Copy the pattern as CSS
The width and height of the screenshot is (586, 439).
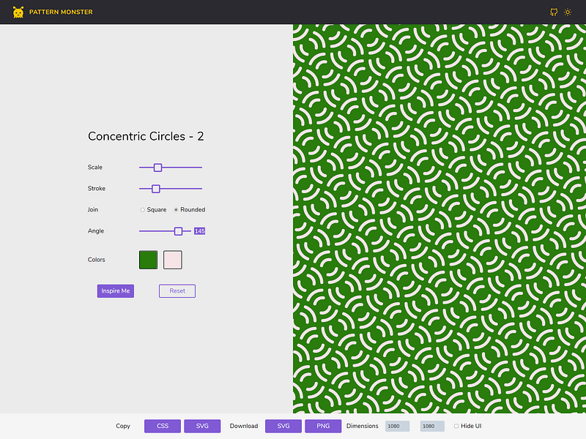tap(162, 426)
